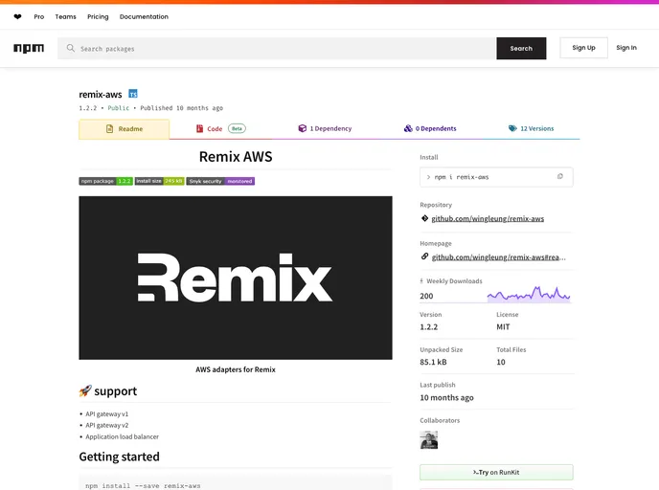Click the MIT license value
This screenshot has width=659, height=490.
point(503,327)
